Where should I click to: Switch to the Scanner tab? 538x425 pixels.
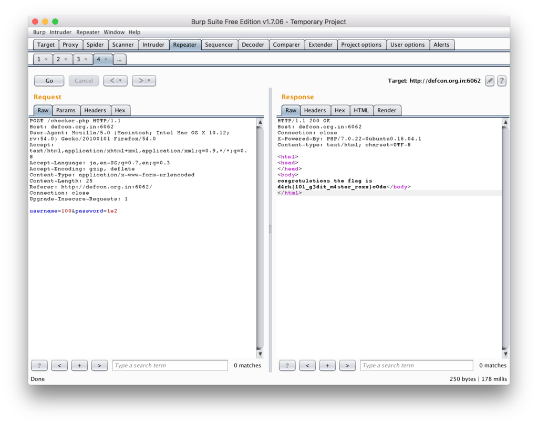pos(123,45)
